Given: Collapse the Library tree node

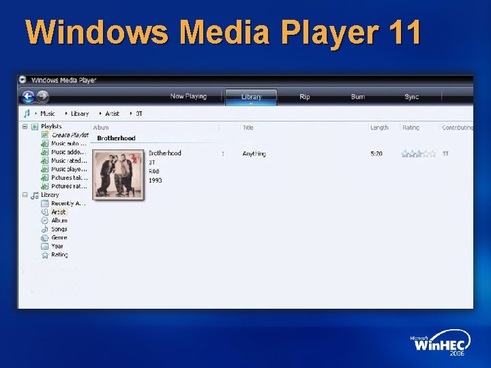Looking at the screenshot, I should [25, 195].
